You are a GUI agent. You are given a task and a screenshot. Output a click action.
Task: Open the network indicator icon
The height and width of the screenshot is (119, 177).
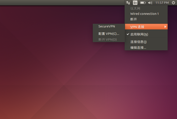(128, 3)
